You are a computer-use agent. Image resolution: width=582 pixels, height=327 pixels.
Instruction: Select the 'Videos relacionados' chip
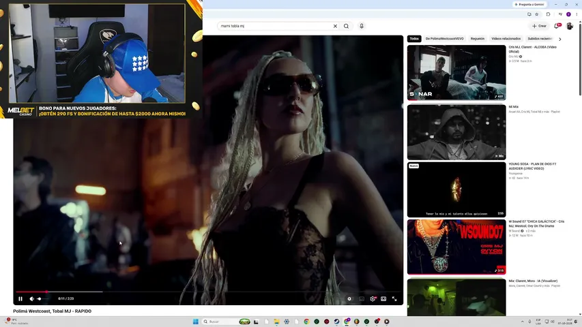pos(506,39)
